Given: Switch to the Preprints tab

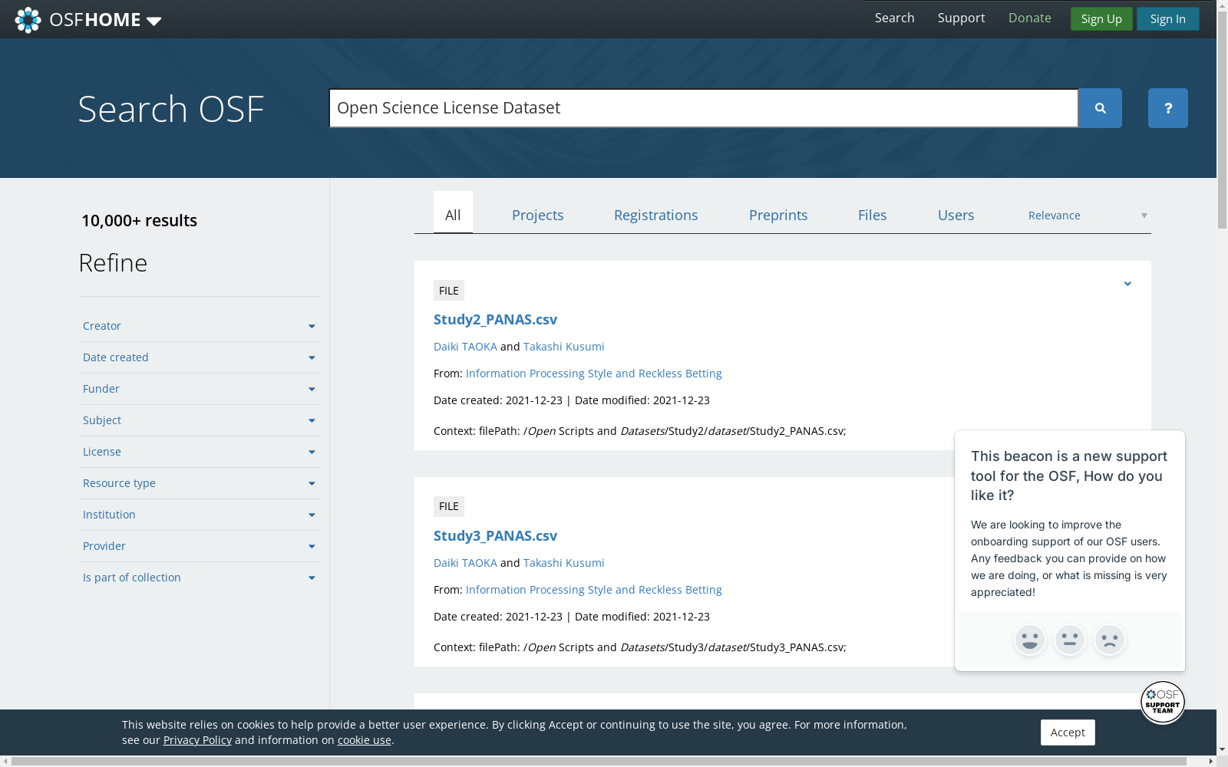Looking at the screenshot, I should coord(778,216).
